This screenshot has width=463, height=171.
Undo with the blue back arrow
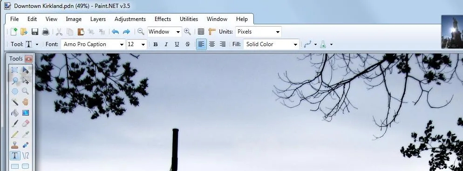click(x=115, y=32)
